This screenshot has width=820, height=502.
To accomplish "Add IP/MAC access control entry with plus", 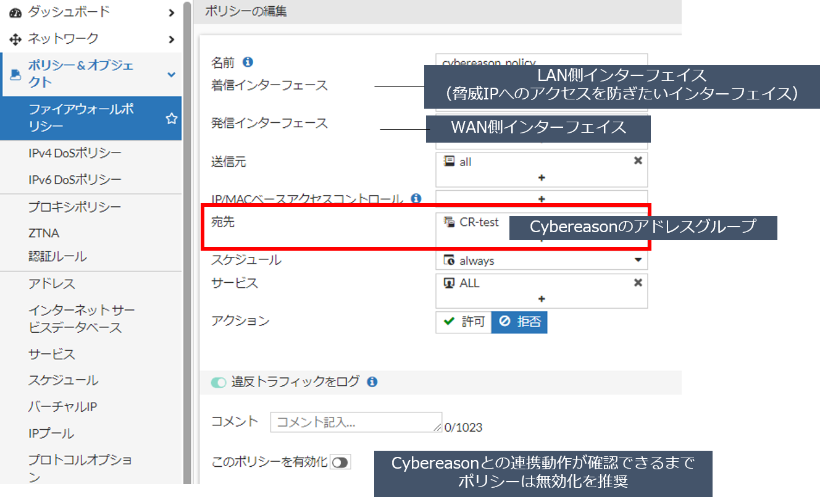I will [542, 199].
